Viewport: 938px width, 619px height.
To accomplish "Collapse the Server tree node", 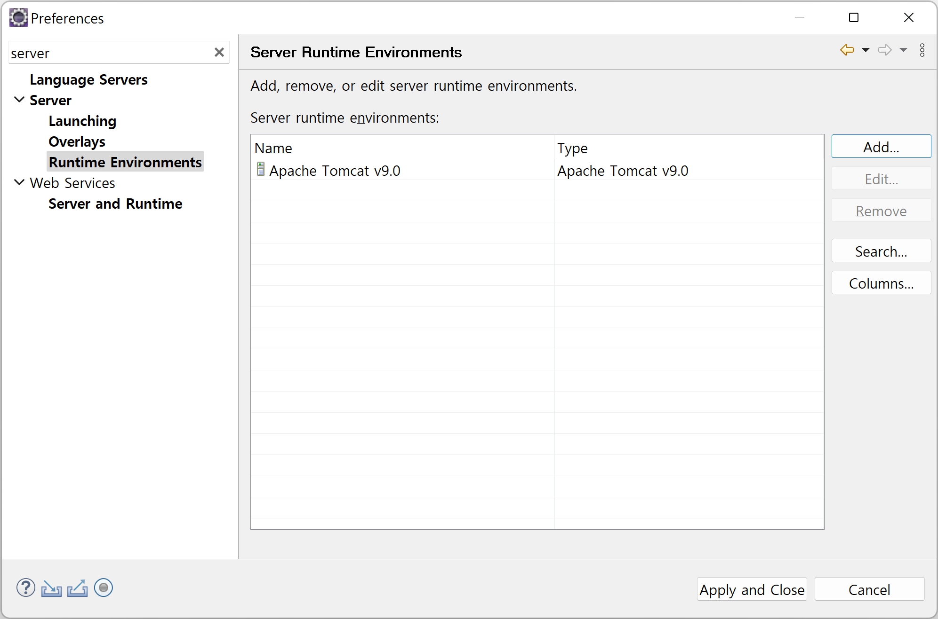I will (x=19, y=100).
